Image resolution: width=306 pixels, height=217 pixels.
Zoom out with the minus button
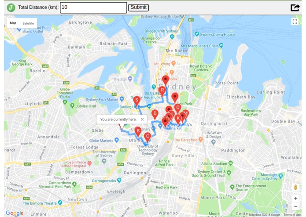point(295,206)
